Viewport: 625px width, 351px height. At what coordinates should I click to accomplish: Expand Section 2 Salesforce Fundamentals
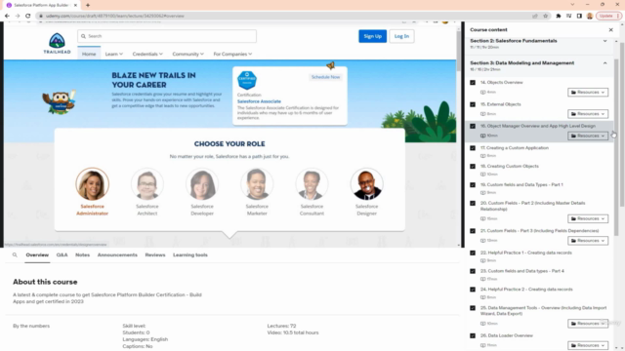click(604, 41)
